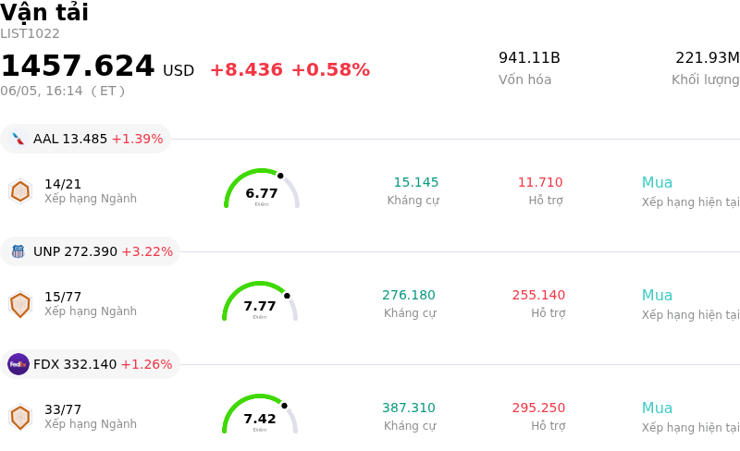Select the AAL 6.77 score gauge
The image size is (740, 451).
262,189
